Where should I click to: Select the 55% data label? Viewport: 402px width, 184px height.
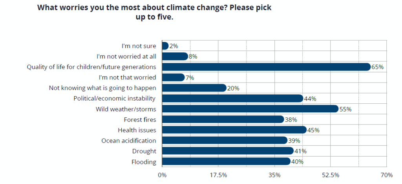pos(345,109)
